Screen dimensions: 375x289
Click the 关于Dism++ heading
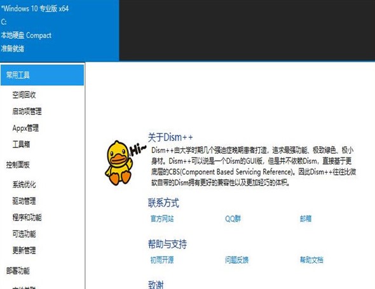(170, 137)
